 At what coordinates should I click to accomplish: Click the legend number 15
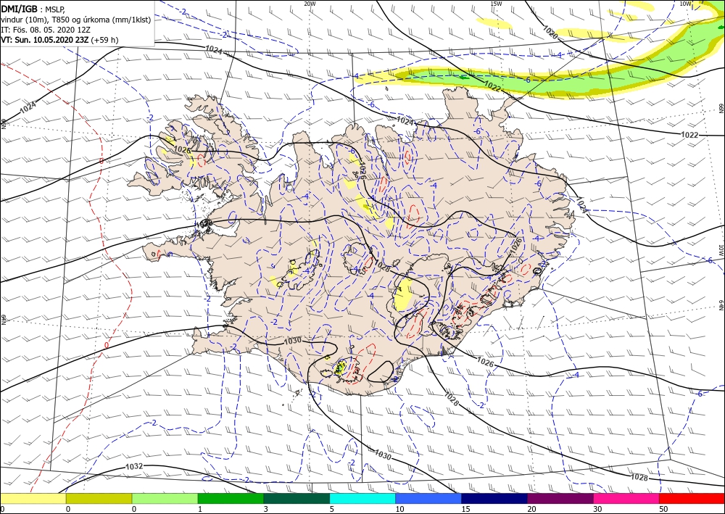[465, 510]
